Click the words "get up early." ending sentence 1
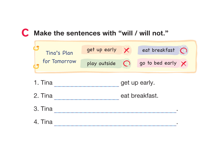 point(138,83)
